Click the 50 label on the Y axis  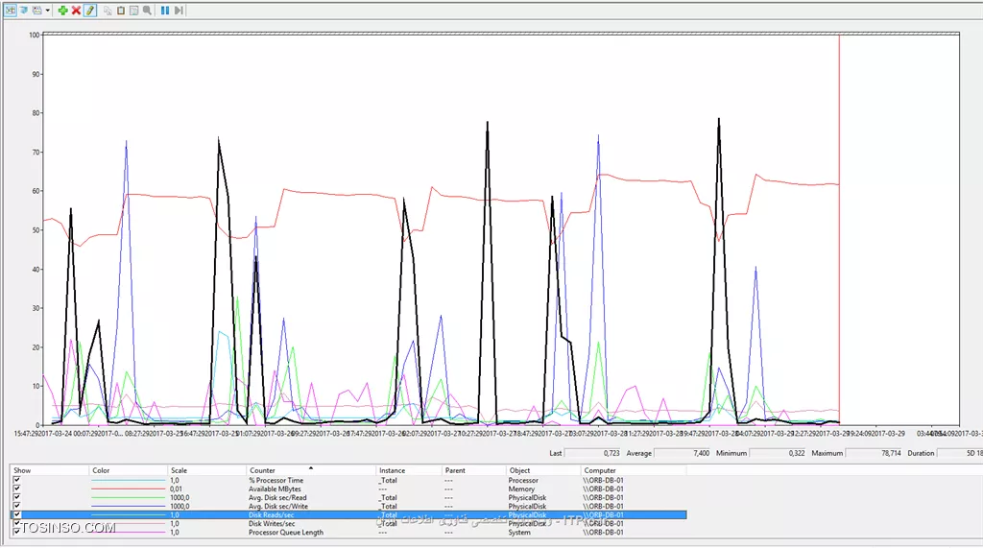pos(36,230)
